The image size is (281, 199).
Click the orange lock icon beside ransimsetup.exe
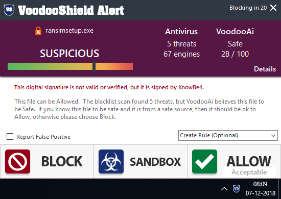tap(38, 31)
